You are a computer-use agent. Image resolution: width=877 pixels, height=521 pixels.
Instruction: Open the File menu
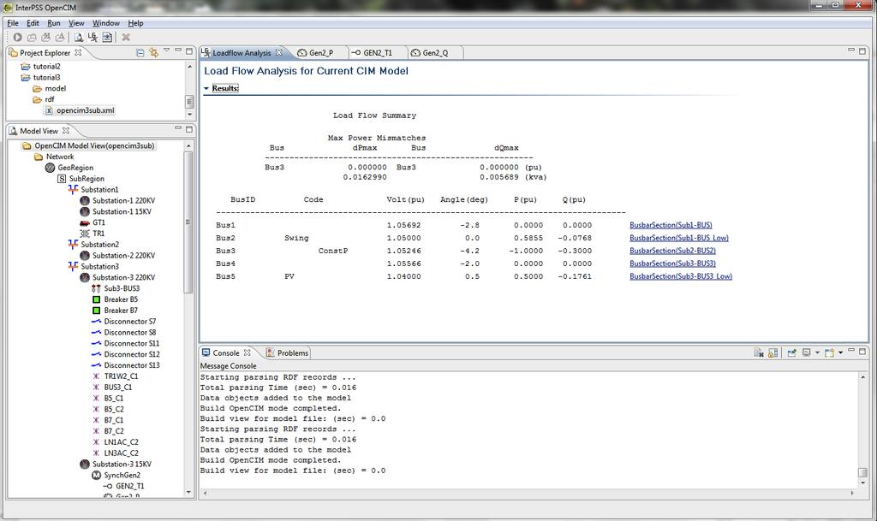[x=12, y=23]
